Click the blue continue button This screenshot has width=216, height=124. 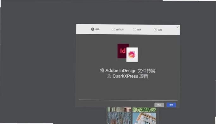point(171,105)
